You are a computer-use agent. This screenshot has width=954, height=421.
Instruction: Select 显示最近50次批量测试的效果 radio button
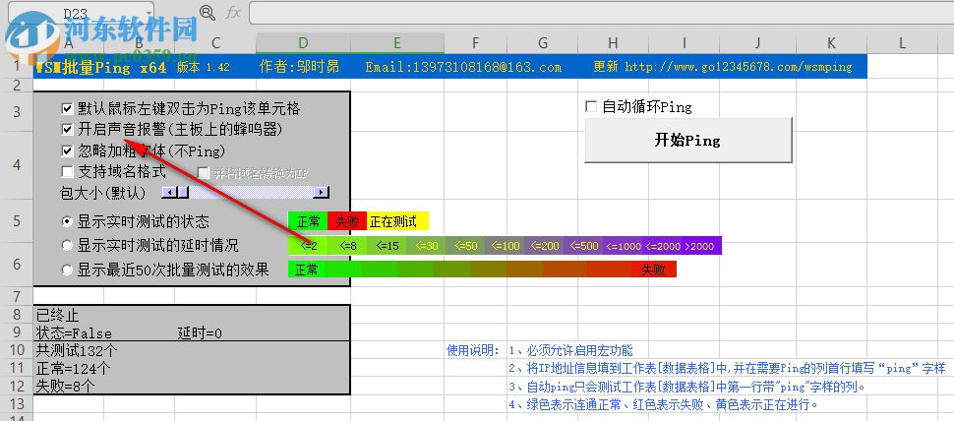click(68, 270)
